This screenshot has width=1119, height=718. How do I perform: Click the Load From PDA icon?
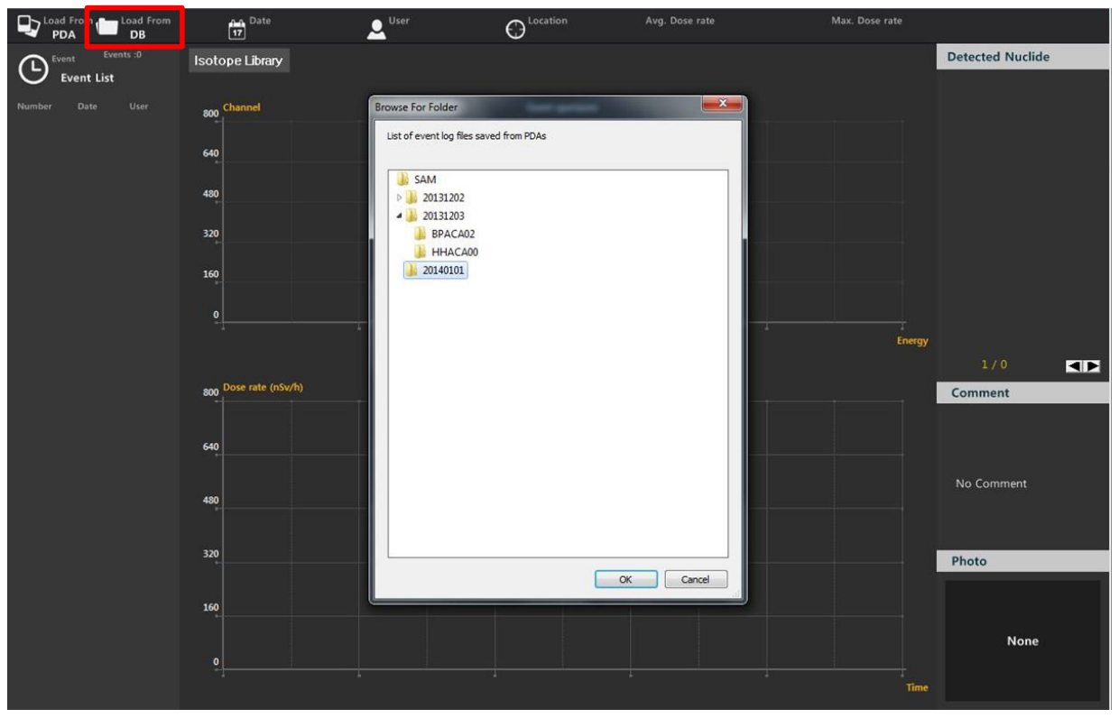pos(29,27)
